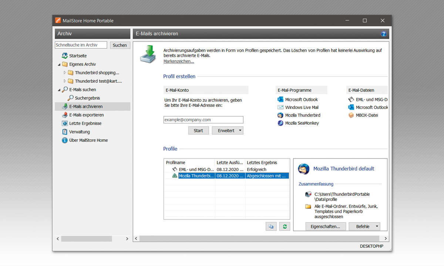This screenshot has height=266, width=444.
Task: Click the Mozilla SeaMonkey icon
Action: 280,123
